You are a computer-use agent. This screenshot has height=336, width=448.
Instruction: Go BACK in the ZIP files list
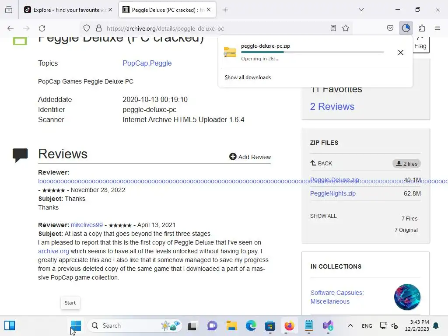[x=321, y=164]
